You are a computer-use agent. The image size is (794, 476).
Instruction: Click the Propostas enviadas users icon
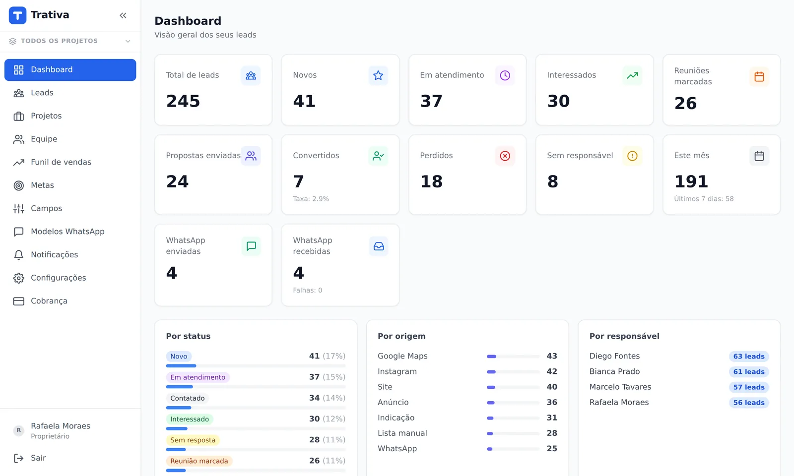(x=251, y=156)
